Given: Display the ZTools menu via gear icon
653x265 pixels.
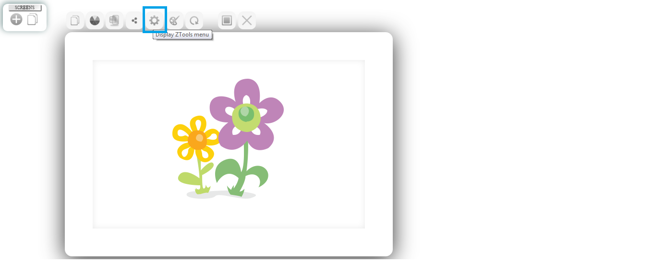Looking at the screenshot, I should point(154,21).
